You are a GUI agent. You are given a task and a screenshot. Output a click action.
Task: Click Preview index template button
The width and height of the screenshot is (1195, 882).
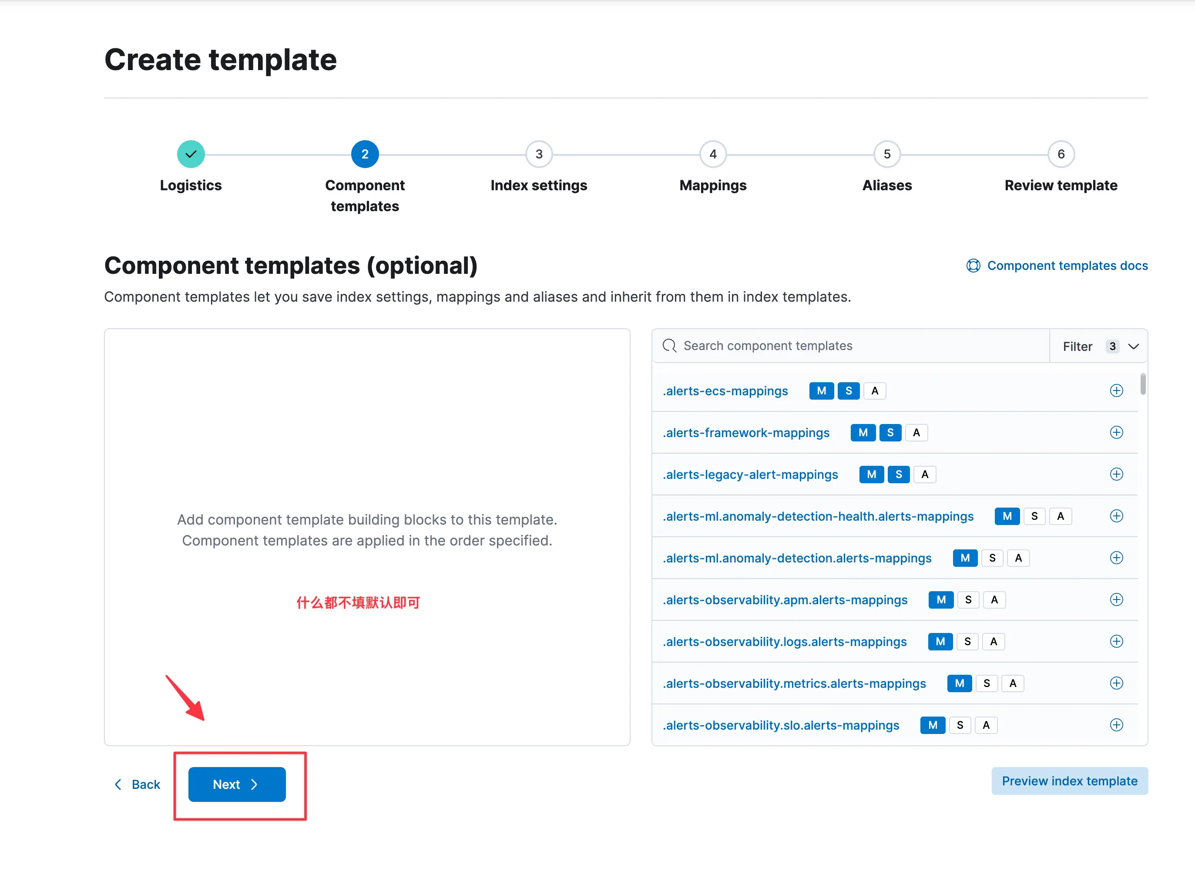pyautogui.click(x=1069, y=781)
